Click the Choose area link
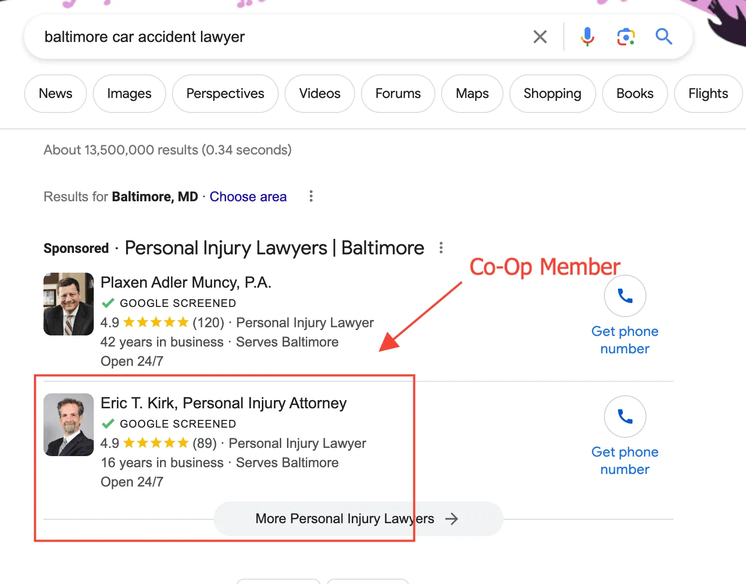Viewport: 746px width, 584px height. [x=248, y=197]
